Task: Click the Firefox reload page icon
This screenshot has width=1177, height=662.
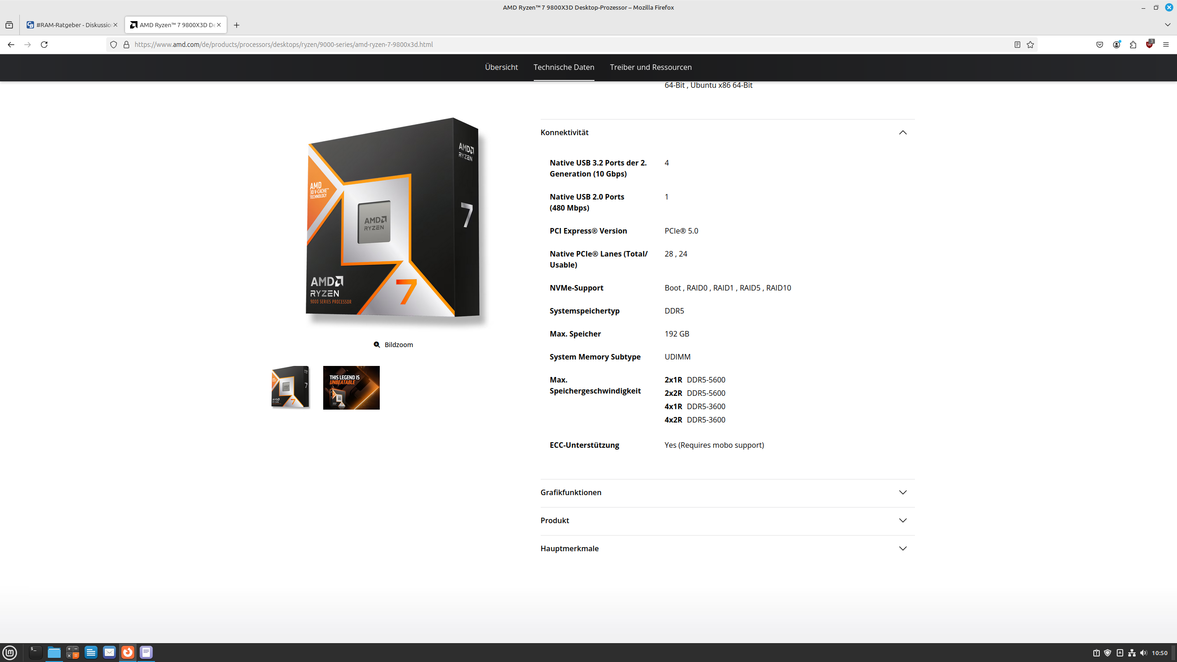Action: (44, 45)
